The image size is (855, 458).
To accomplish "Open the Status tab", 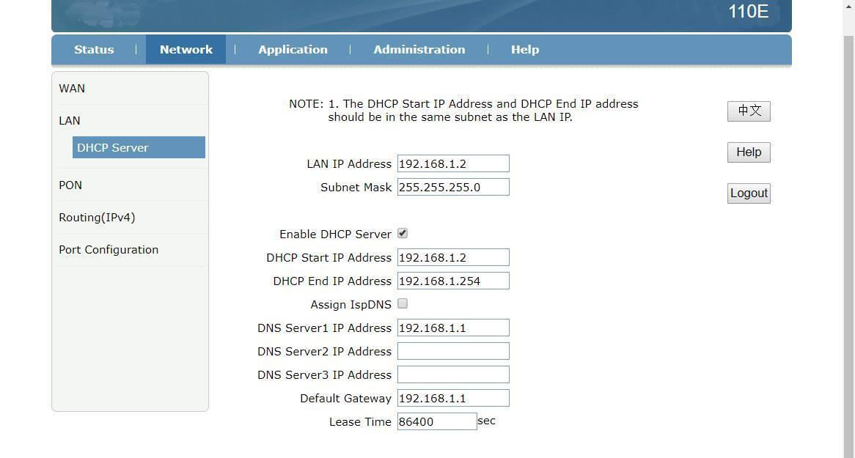I will pos(94,50).
